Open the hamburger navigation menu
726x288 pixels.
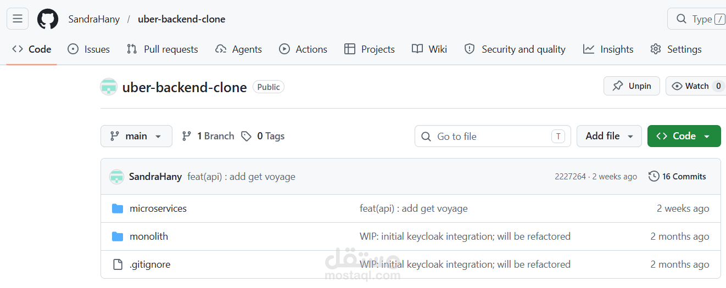tap(18, 19)
